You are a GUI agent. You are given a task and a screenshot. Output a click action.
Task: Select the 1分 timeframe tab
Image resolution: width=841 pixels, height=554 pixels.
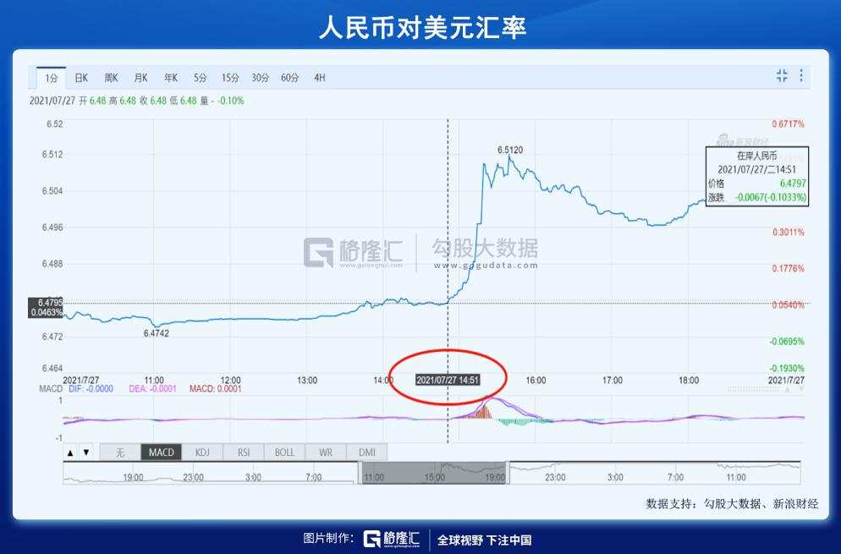click(52, 79)
